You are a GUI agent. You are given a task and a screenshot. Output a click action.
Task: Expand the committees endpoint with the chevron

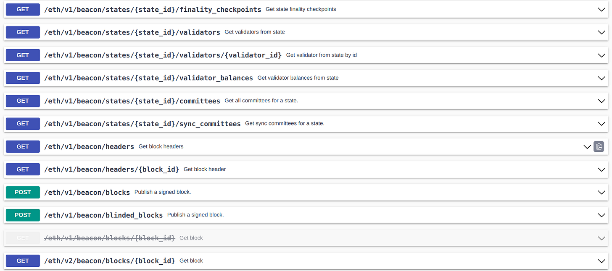[601, 101]
